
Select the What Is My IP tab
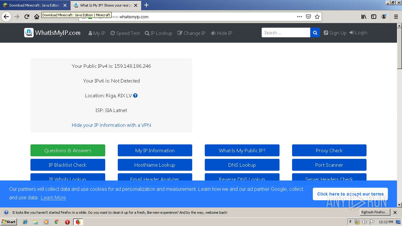tap(106, 5)
